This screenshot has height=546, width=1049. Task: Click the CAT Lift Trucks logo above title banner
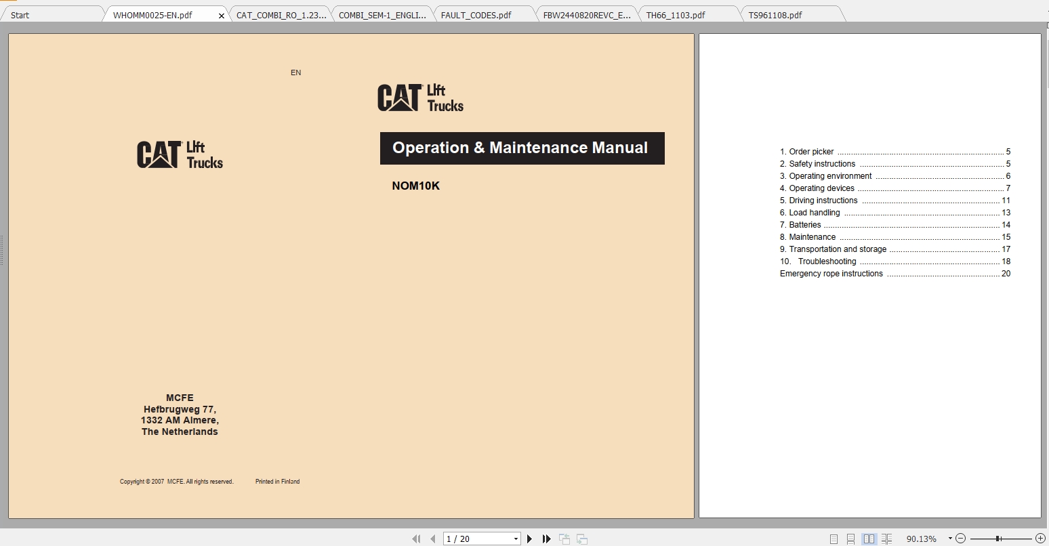[x=421, y=98]
